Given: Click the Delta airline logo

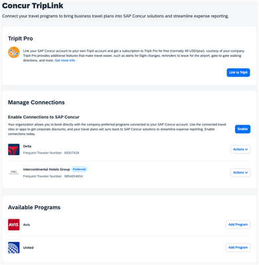Looking at the screenshot, I should tap(14, 150).
